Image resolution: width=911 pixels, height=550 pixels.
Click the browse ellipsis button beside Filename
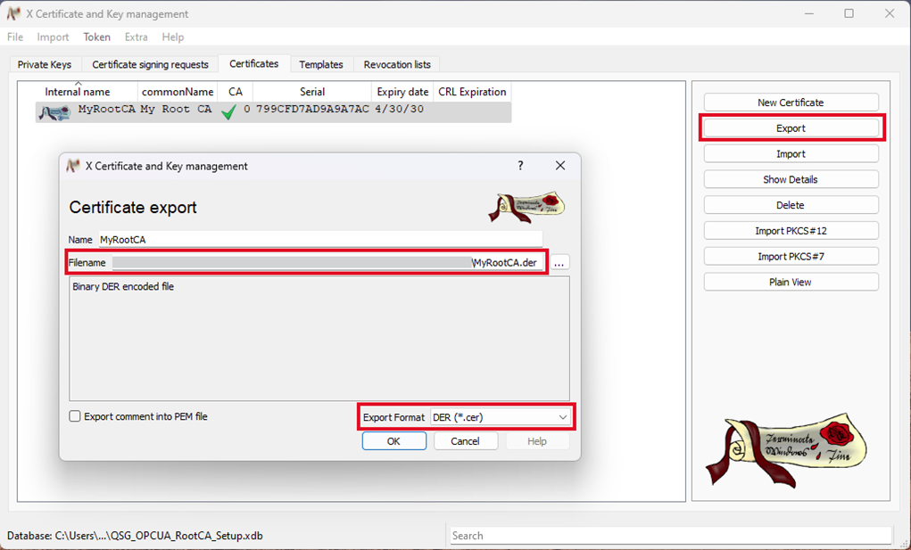coord(559,263)
